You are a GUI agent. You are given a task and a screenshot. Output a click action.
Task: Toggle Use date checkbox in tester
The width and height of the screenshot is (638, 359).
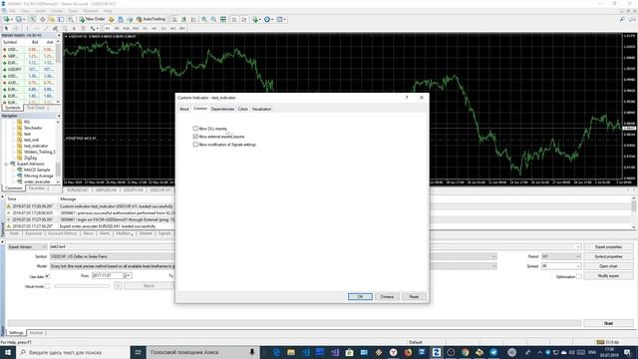pyautogui.click(x=47, y=276)
